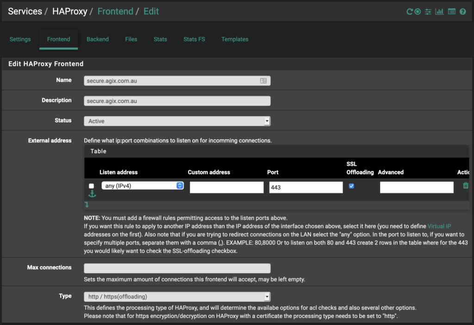Click the anchor icon in table row
The image size is (474, 325).
[91, 194]
